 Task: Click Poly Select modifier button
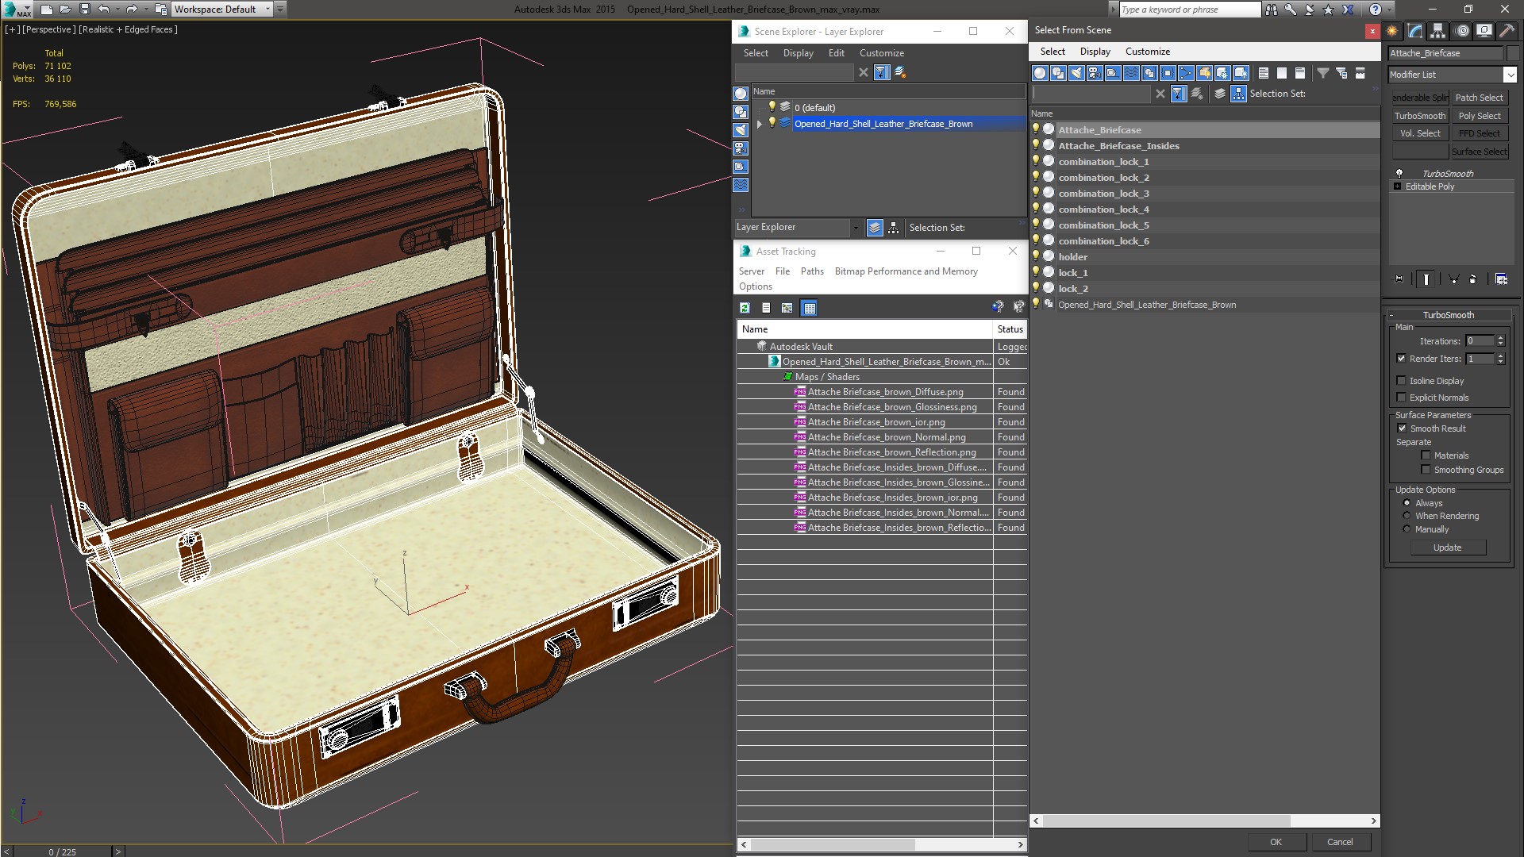(x=1480, y=116)
